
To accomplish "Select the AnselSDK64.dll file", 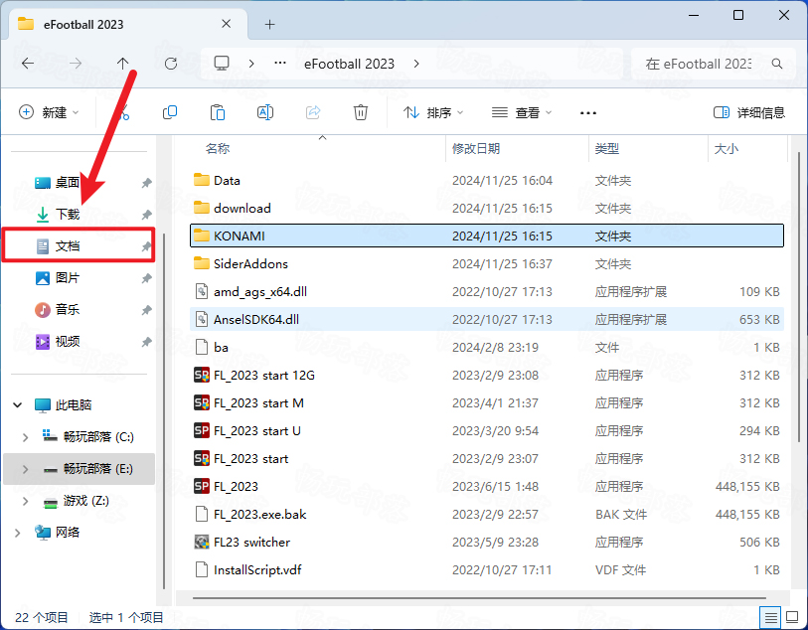I will click(x=487, y=319).
